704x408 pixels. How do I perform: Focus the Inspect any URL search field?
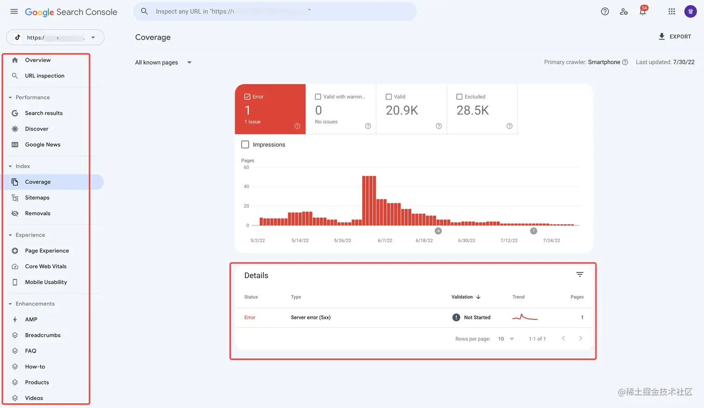275,11
